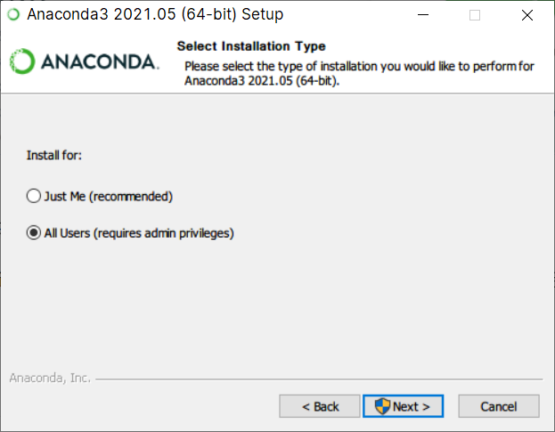
Task: Click the greyed-out maximize window button
Action: tap(475, 15)
